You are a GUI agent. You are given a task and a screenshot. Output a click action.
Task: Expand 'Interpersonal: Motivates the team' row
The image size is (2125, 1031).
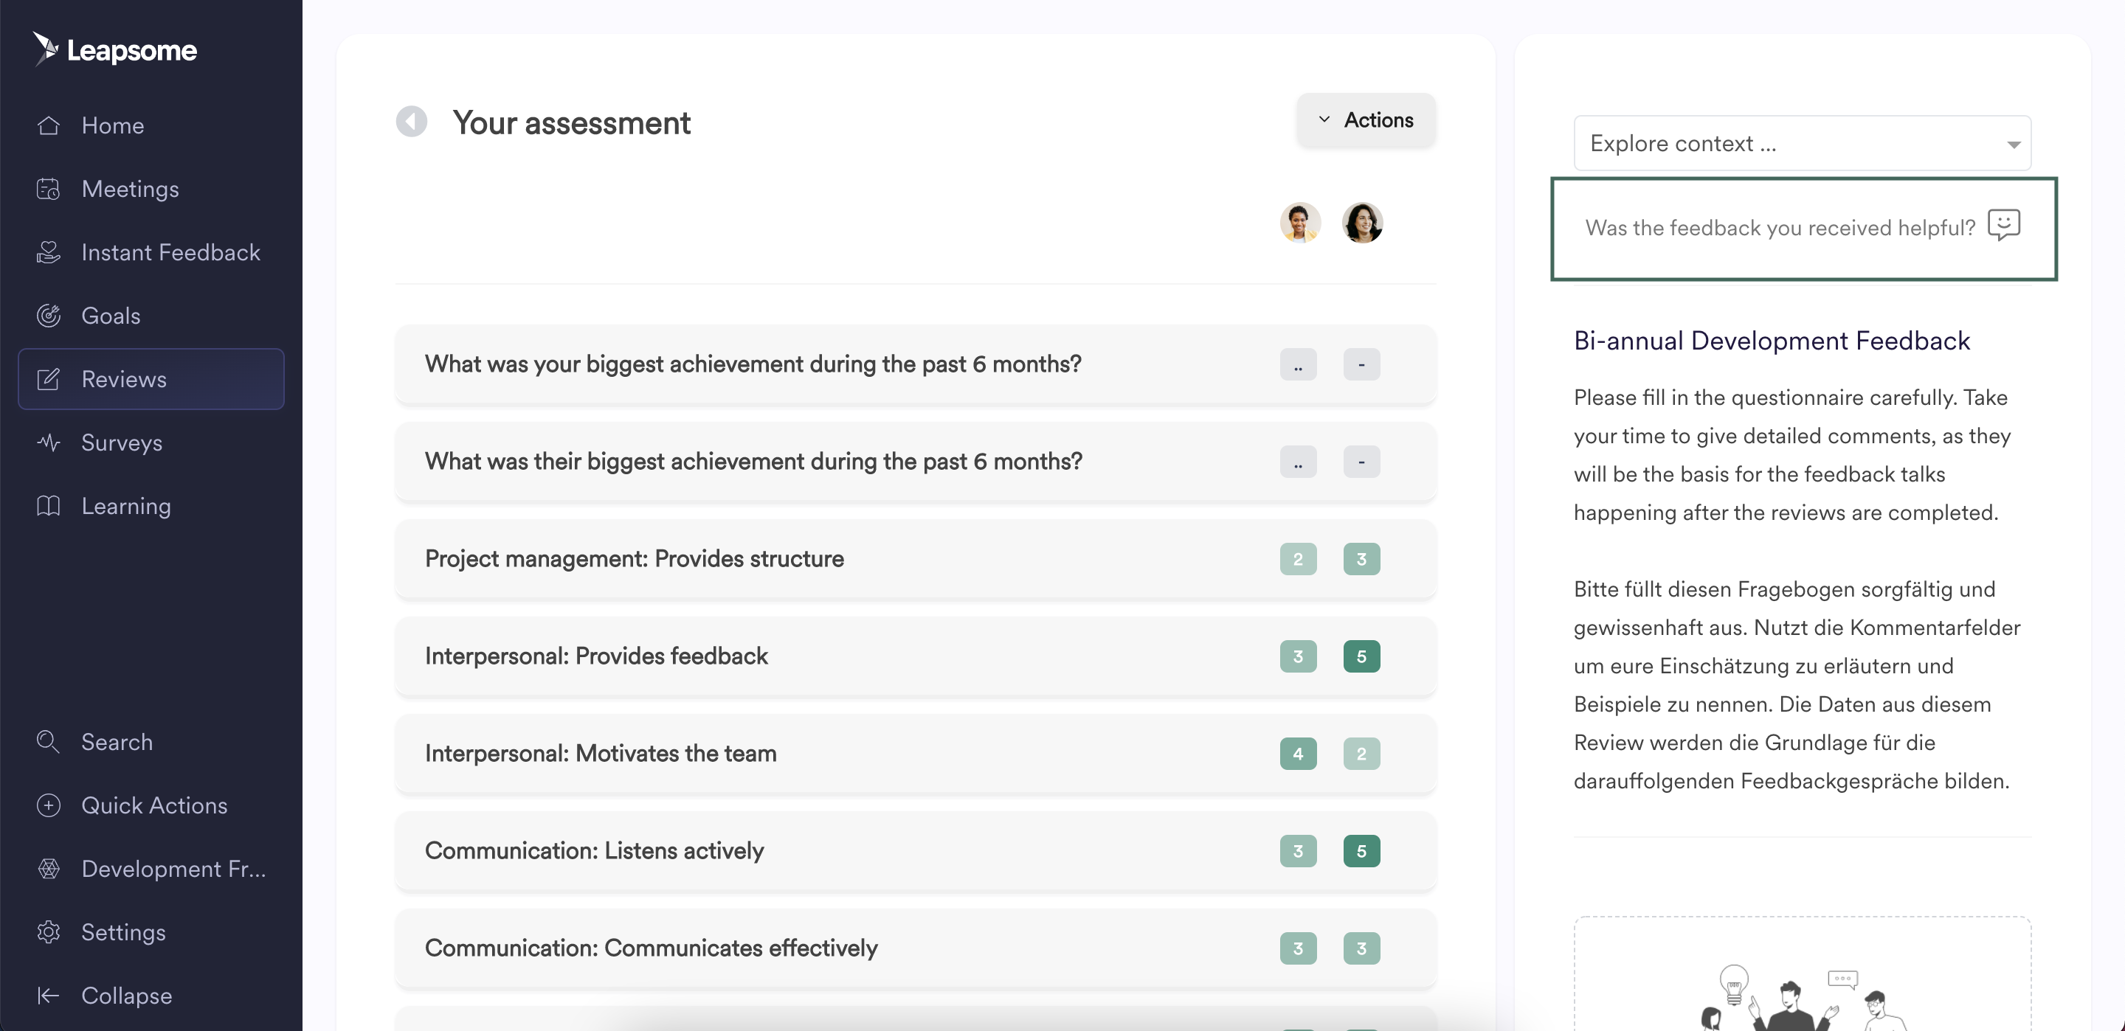916,753
